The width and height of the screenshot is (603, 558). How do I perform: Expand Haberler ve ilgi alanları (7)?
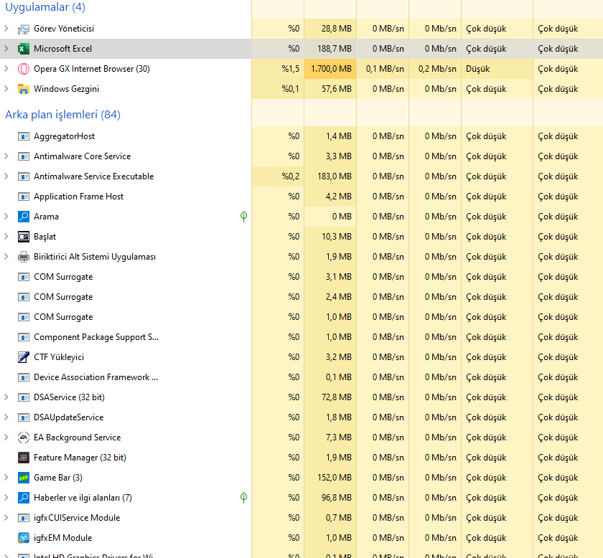[6, 497]
